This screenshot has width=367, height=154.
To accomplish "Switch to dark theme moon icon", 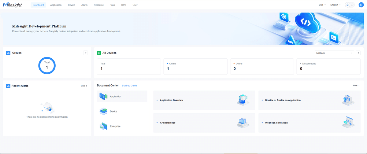I will point(352,5).
